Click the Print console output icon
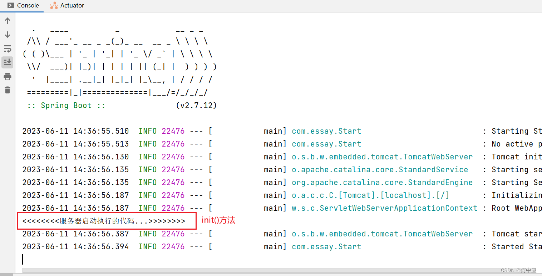The width and height of the screenshot is (542, 276). click(8, 76)
